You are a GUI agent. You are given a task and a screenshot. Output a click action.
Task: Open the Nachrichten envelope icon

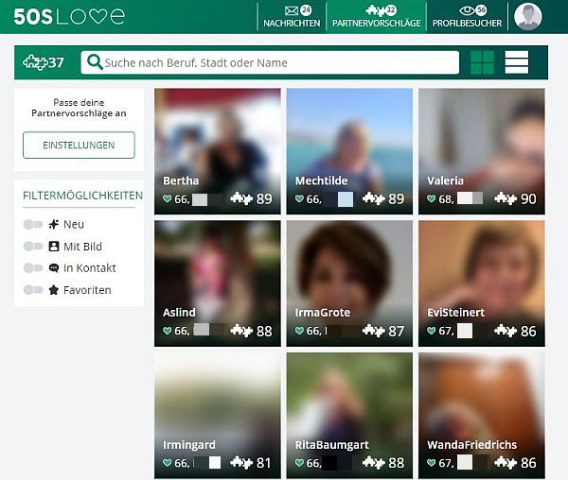click(x=291, y=10)
